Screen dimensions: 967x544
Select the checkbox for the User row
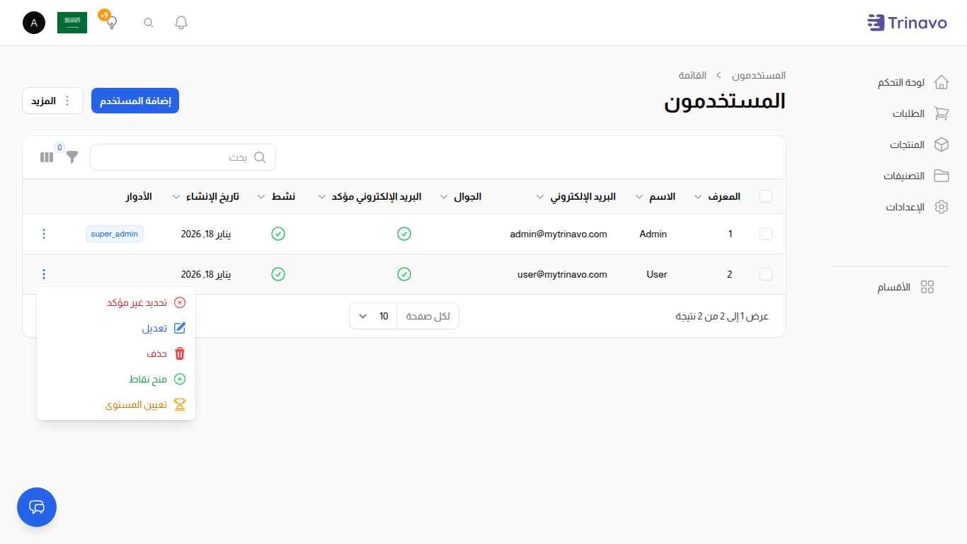pos(766,274)
